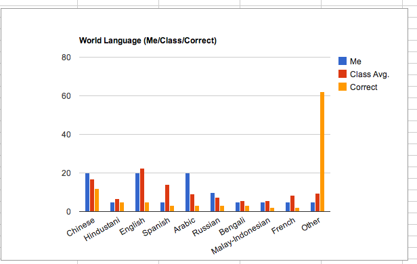Select the blue Me legend swatch
This screenshot has height=264, width=417.
click(x=343, y=61)
